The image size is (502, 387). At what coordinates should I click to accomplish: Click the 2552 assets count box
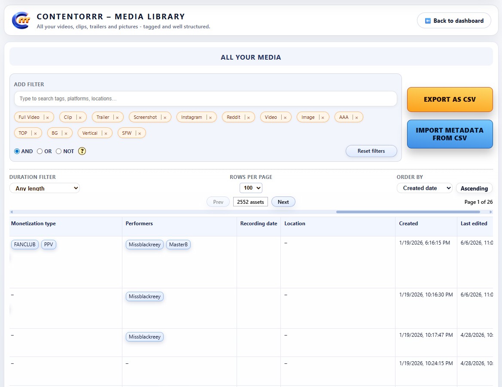(x=250, y=202)
